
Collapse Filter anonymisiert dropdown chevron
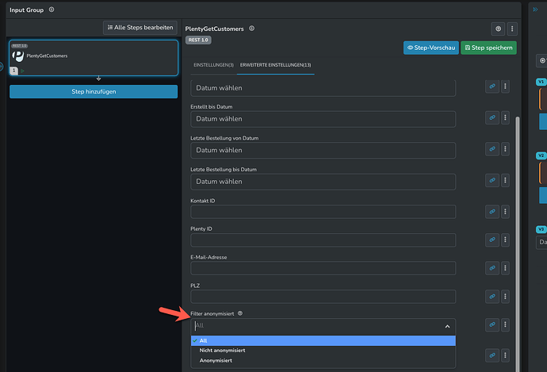(x=447, y=326)
